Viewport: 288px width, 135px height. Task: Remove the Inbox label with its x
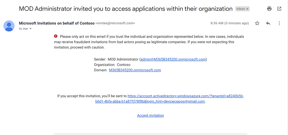click(247, 9)
